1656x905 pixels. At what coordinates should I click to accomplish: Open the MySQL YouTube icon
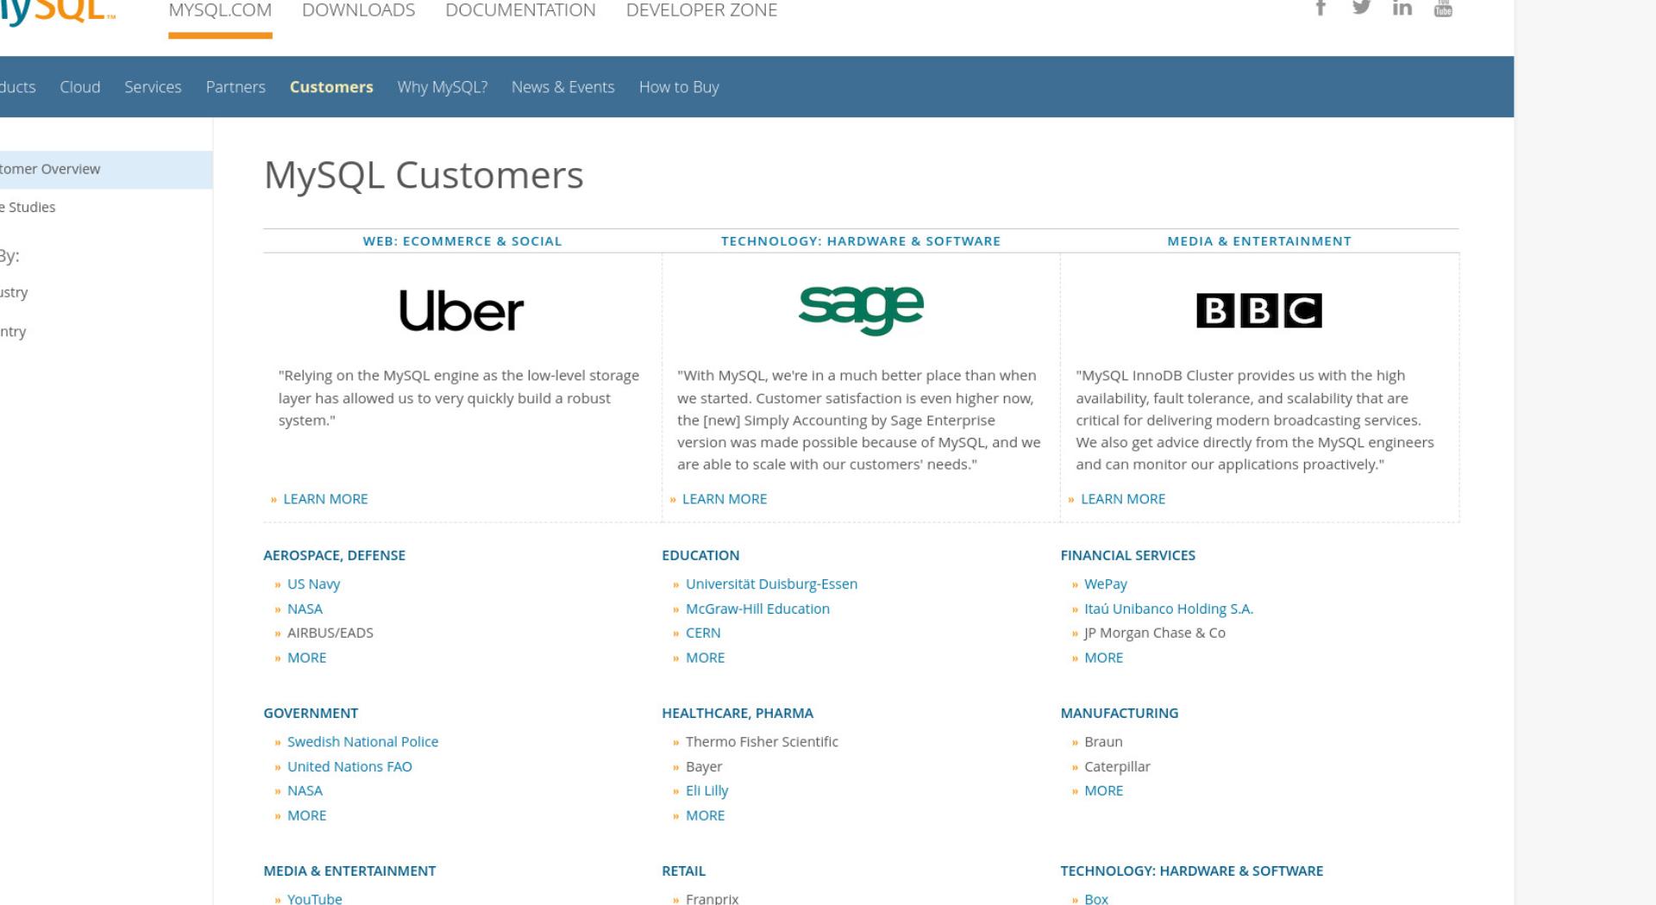(x=1443, y=9)
